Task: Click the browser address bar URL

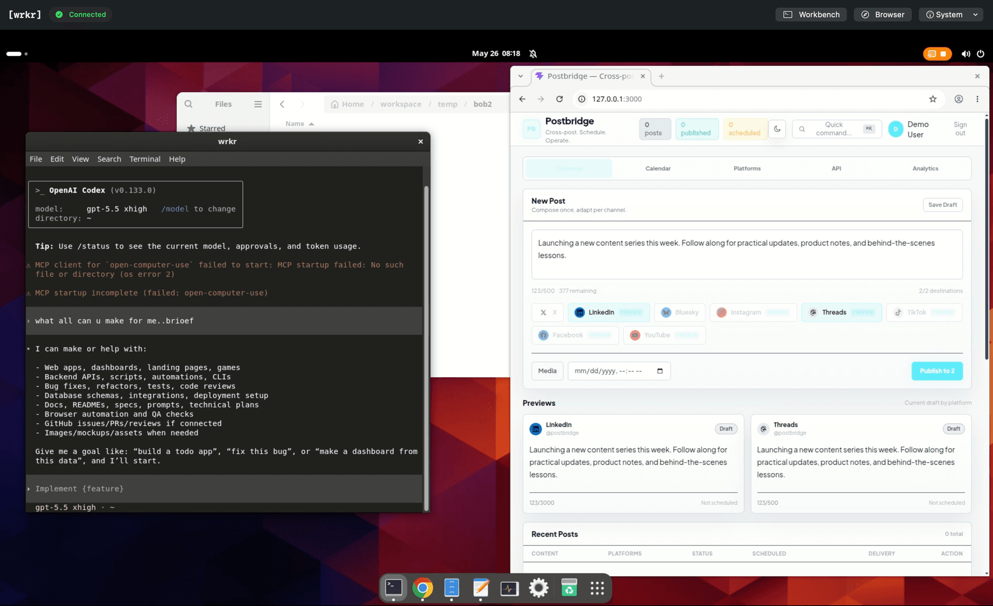Action: (616, 99)
